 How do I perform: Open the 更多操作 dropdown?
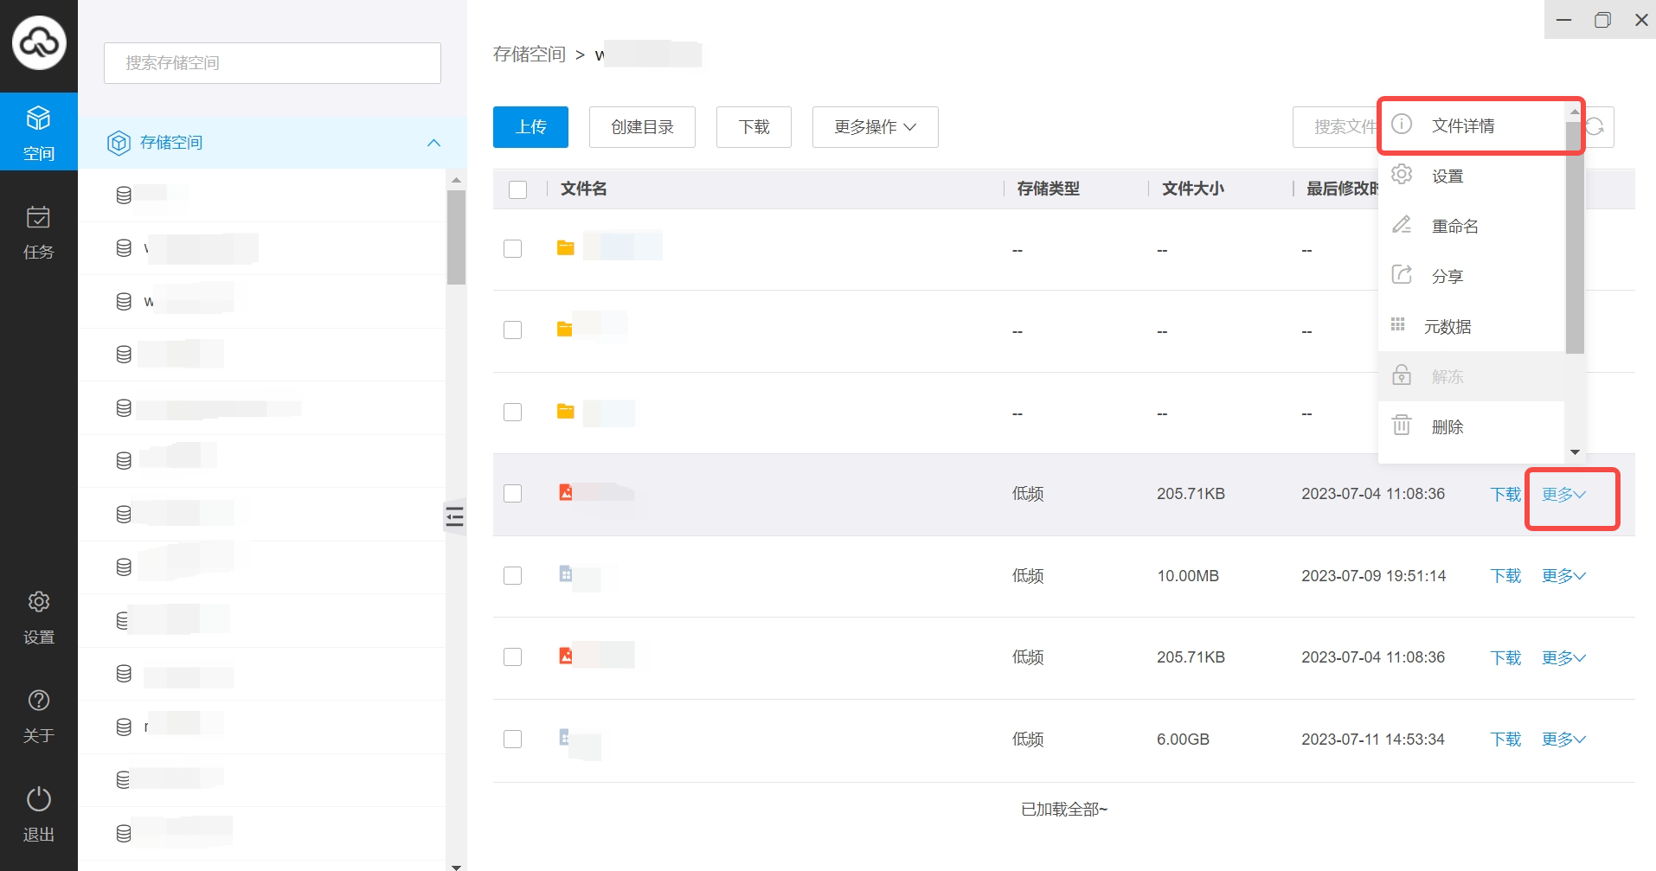pyautogui.click(x=875, y=127)
